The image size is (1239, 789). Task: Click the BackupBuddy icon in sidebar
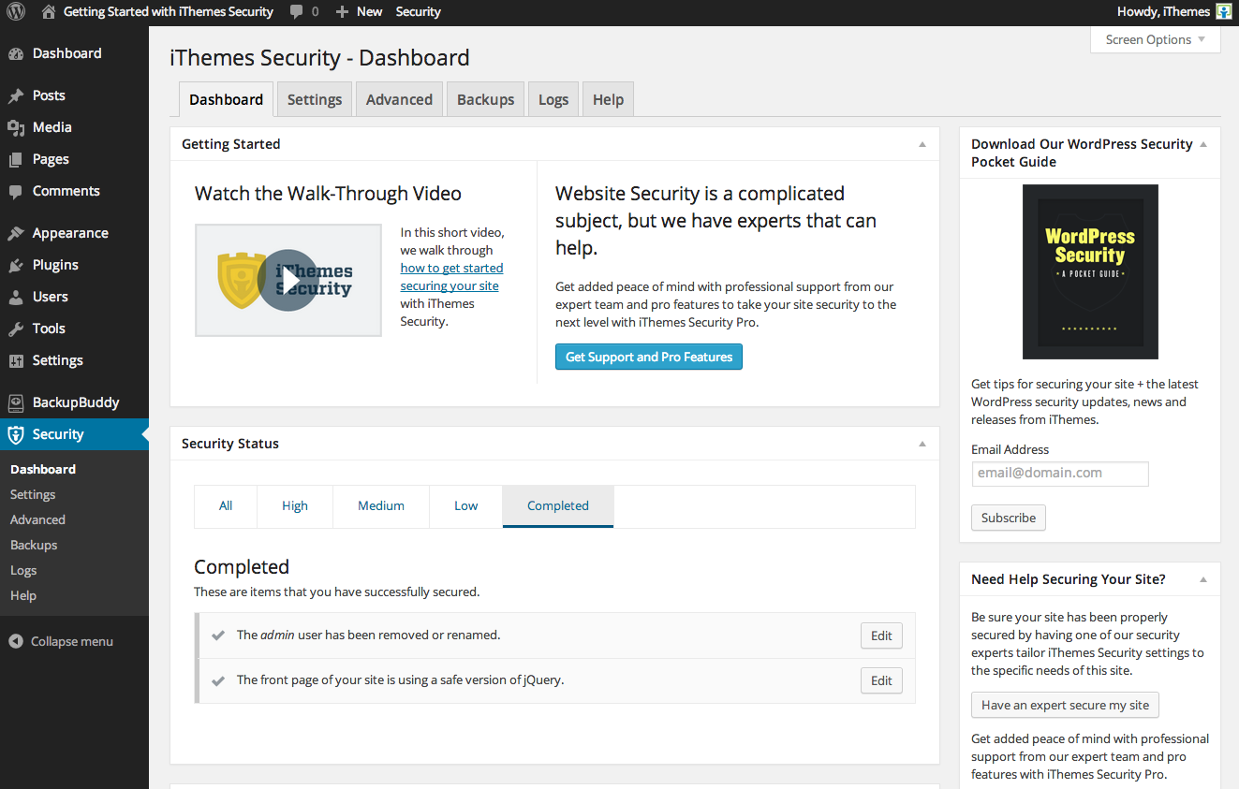click(16, 402)
